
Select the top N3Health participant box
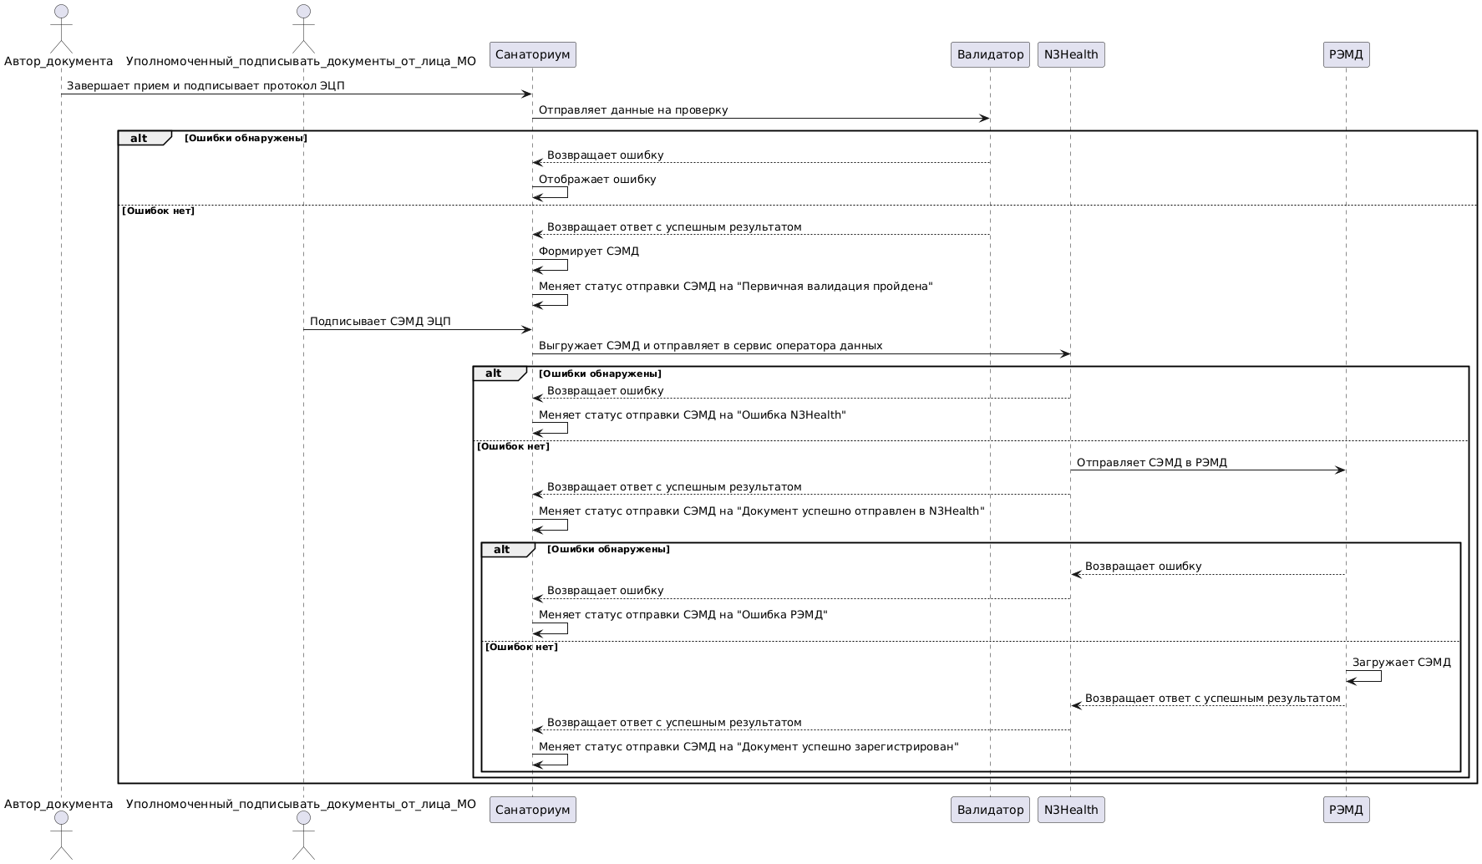click(x=1071, y=55)
